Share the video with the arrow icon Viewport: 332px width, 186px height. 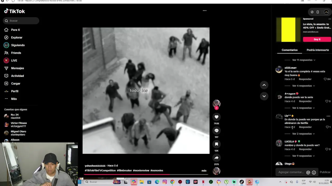coord(217,158)
